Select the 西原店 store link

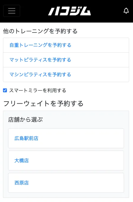coord(22,183)
